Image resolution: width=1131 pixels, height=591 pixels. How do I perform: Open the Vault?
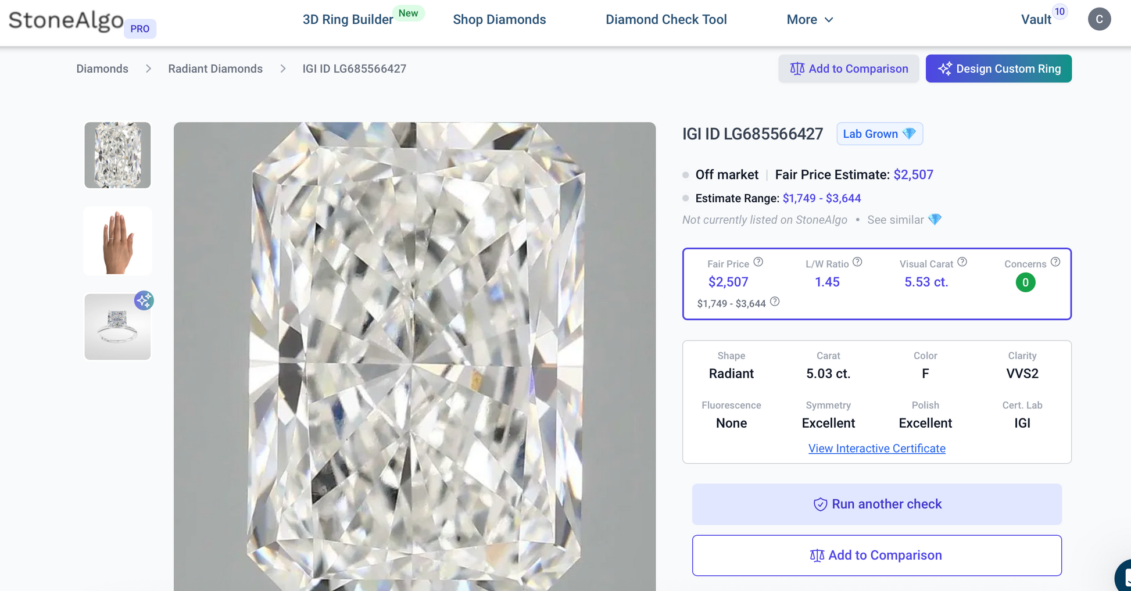(x=1036, y=20)
